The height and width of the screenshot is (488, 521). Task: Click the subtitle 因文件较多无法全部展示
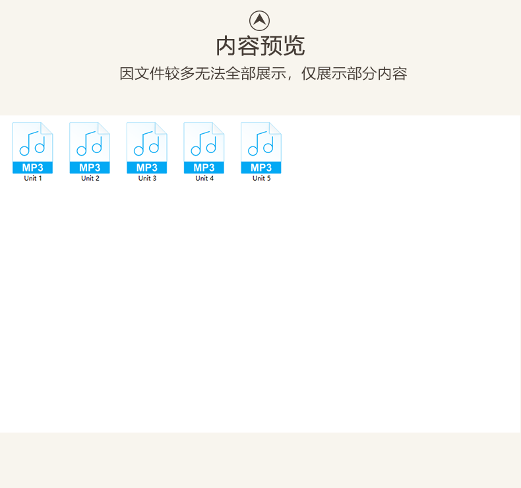pyautogui.click(x=203, y=73)
